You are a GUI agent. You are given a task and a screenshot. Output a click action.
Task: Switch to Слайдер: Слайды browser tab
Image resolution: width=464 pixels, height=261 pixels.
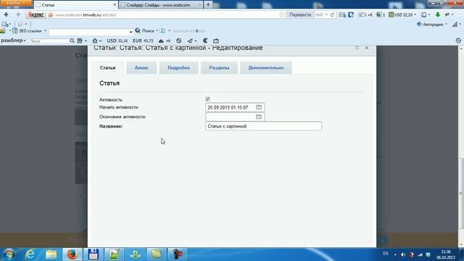pos(158,5)
